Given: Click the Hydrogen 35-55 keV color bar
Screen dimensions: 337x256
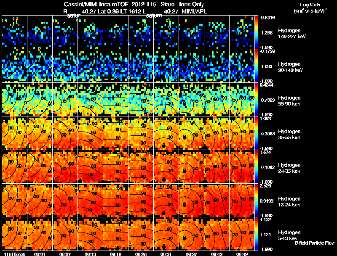Looking at the screenshot, I should [256, 133].
